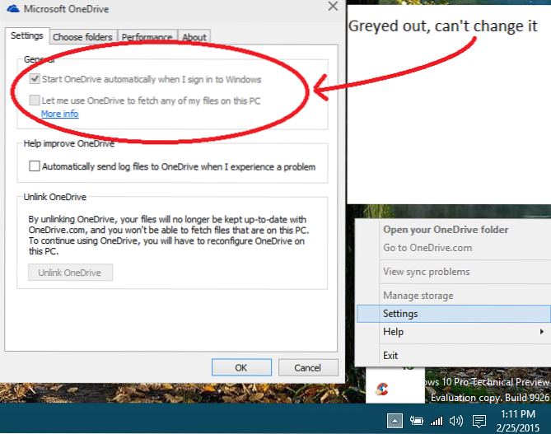Toggle the fetch files on this PC checkbox

[x=34, y=100]
